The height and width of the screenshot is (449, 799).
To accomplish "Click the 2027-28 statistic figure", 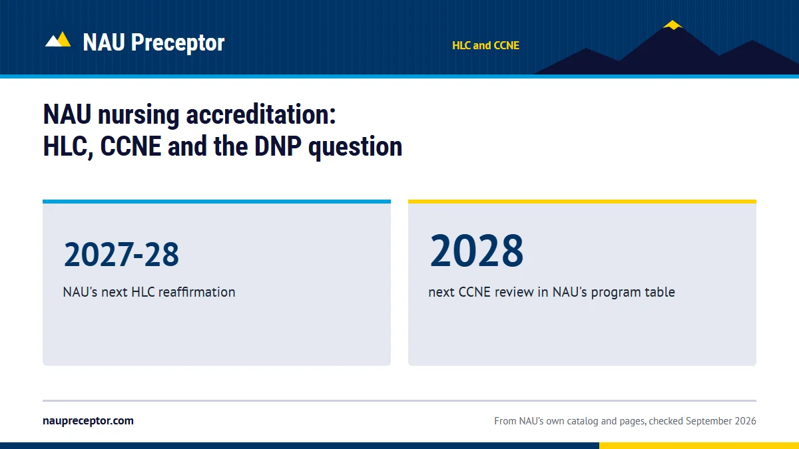I will click(x=121, y=254).
